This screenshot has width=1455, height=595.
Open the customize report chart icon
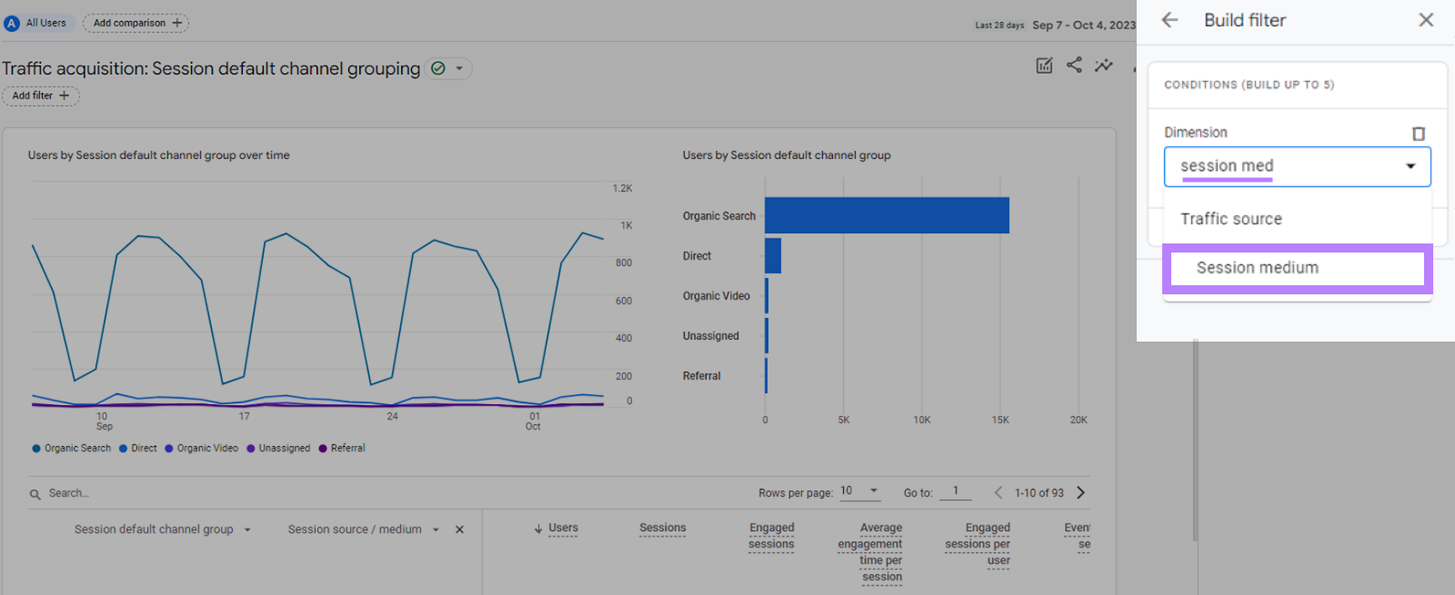click(1044, 65)
